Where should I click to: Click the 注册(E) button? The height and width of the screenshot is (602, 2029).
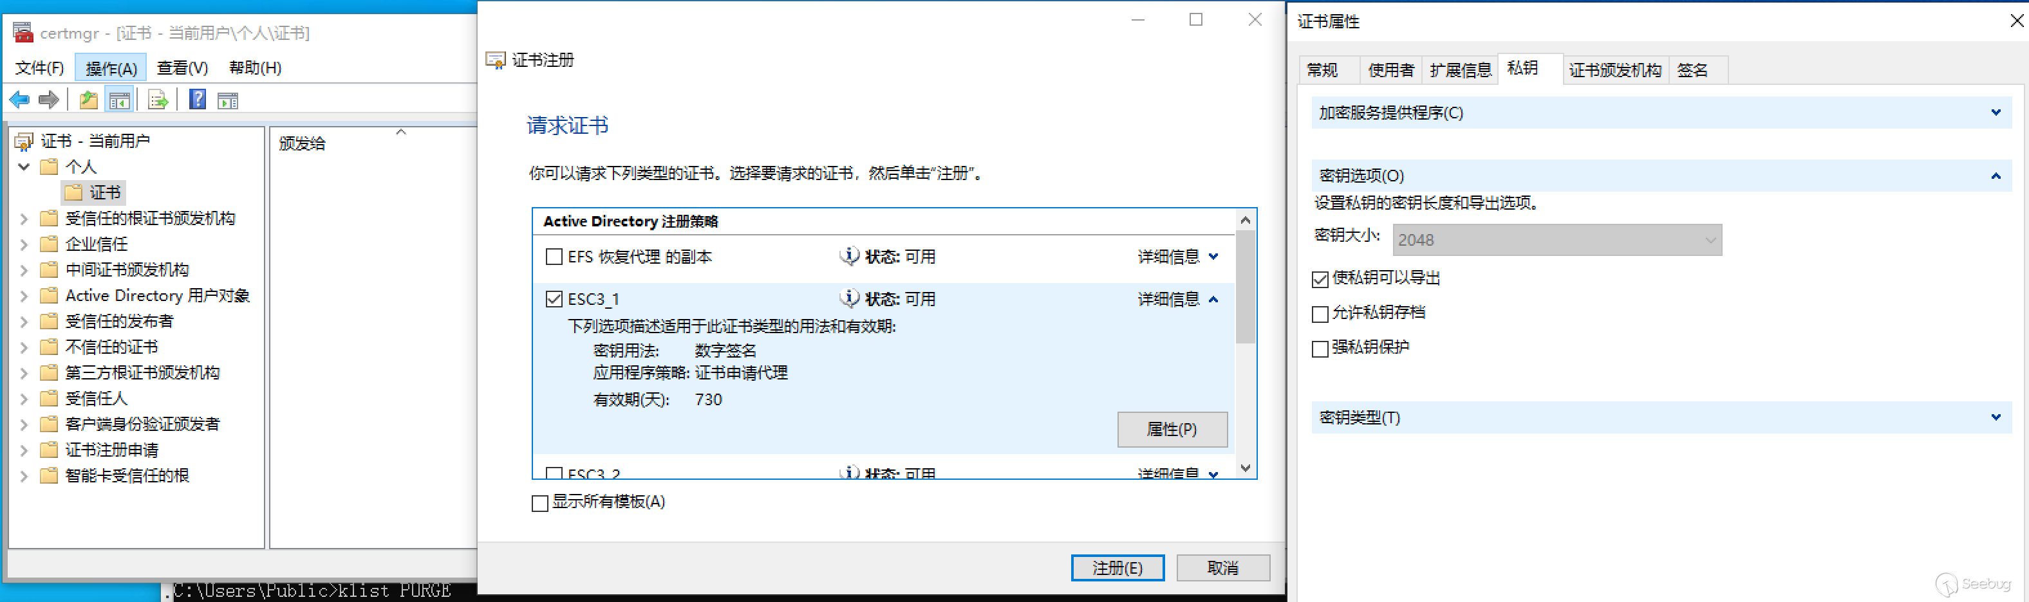[x=1117, y=567]
